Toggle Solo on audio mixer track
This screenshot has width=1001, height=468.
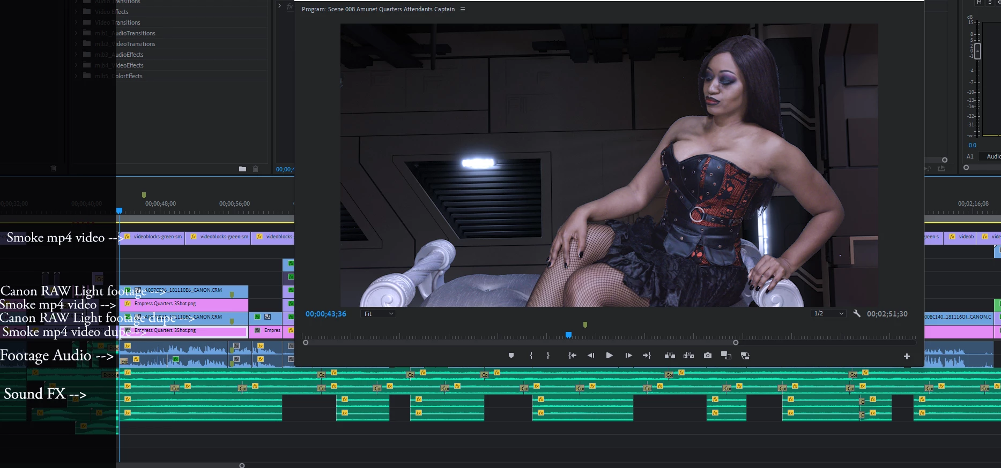point(990,3)
